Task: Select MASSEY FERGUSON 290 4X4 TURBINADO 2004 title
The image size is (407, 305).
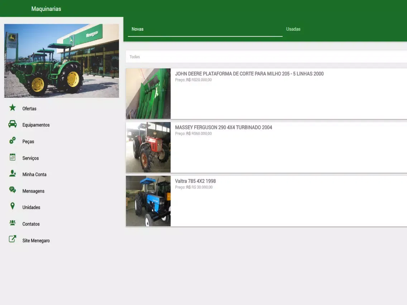Action: click(x=224, y=127)
